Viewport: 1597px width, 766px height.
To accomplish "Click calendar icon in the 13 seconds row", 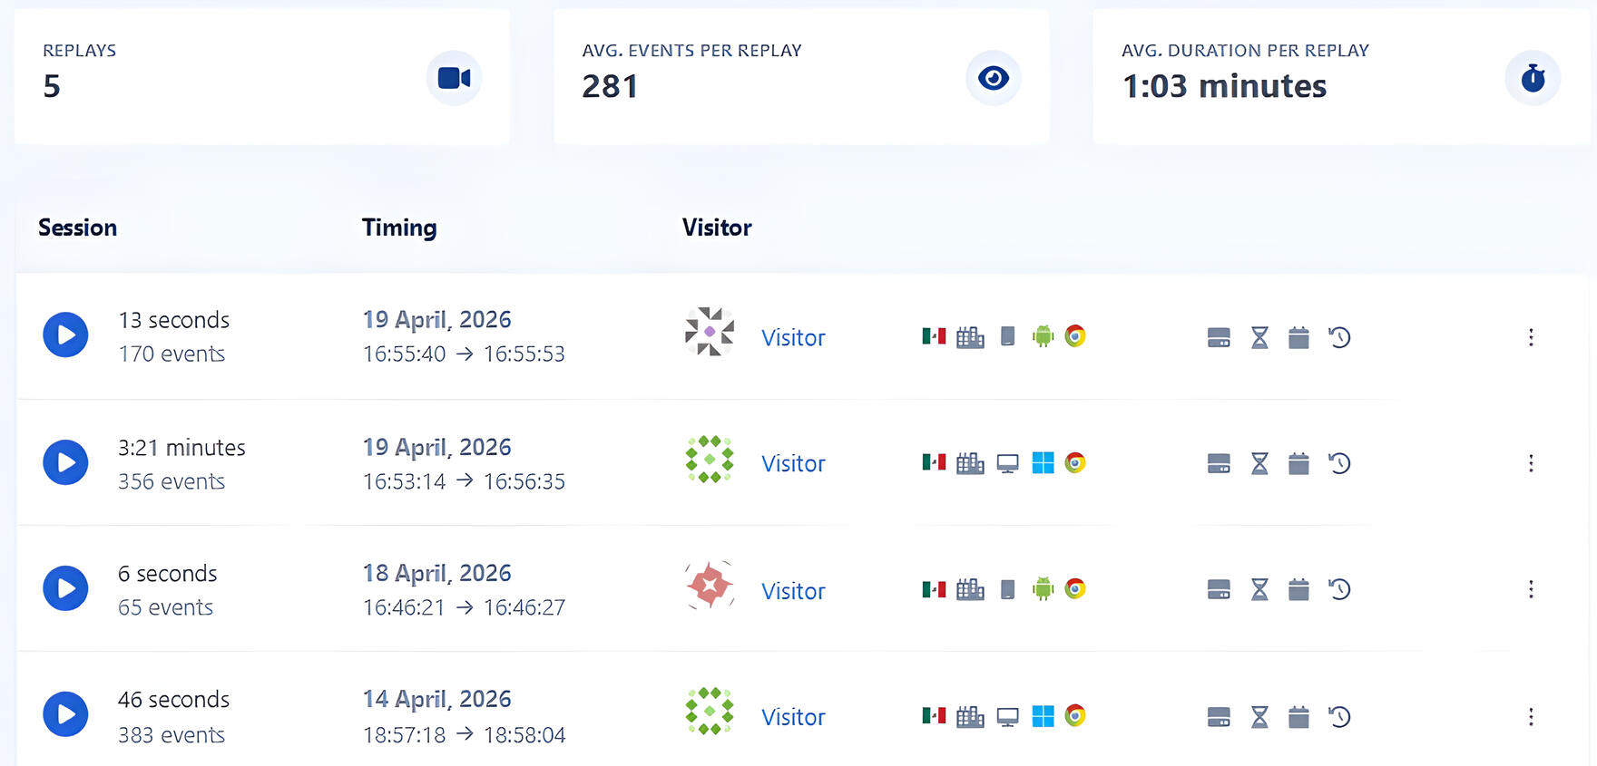I will click(x=1298, y=338).
